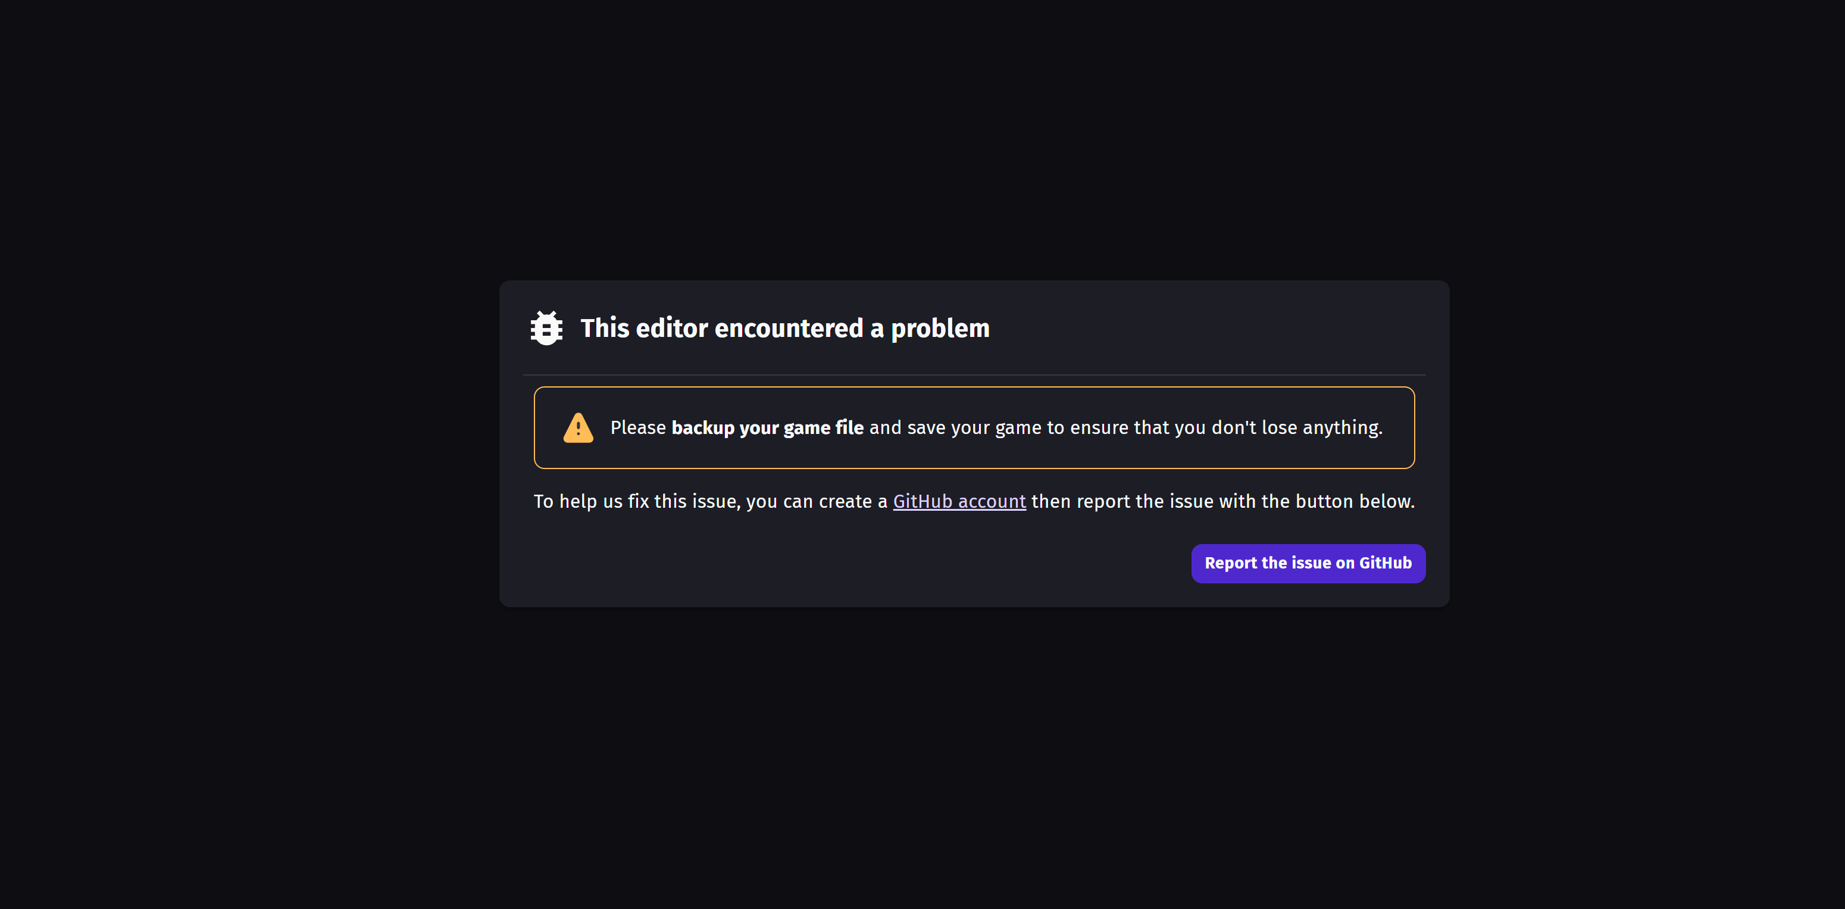Screen dimensions: 1845x909
Task: Click "you can create a" before the link
Action: pyautogui.click(x=817, y=501)
